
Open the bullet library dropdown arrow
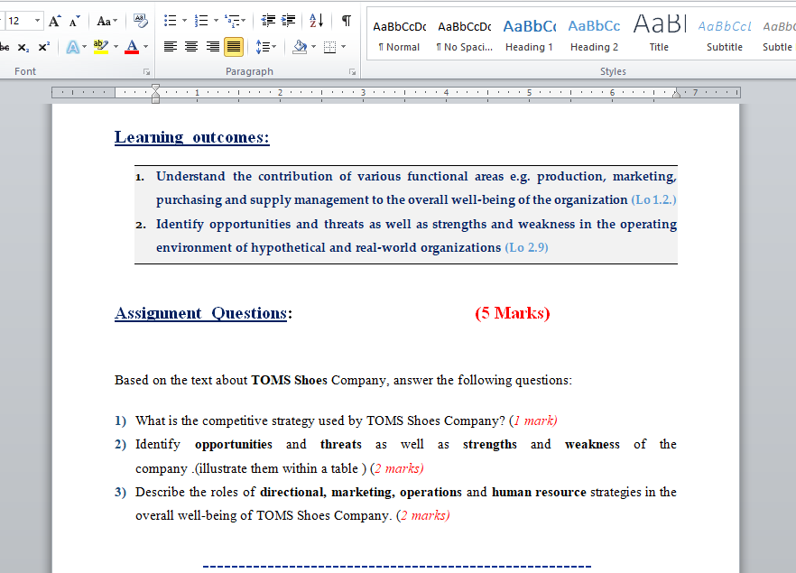[x=184, y=21]
